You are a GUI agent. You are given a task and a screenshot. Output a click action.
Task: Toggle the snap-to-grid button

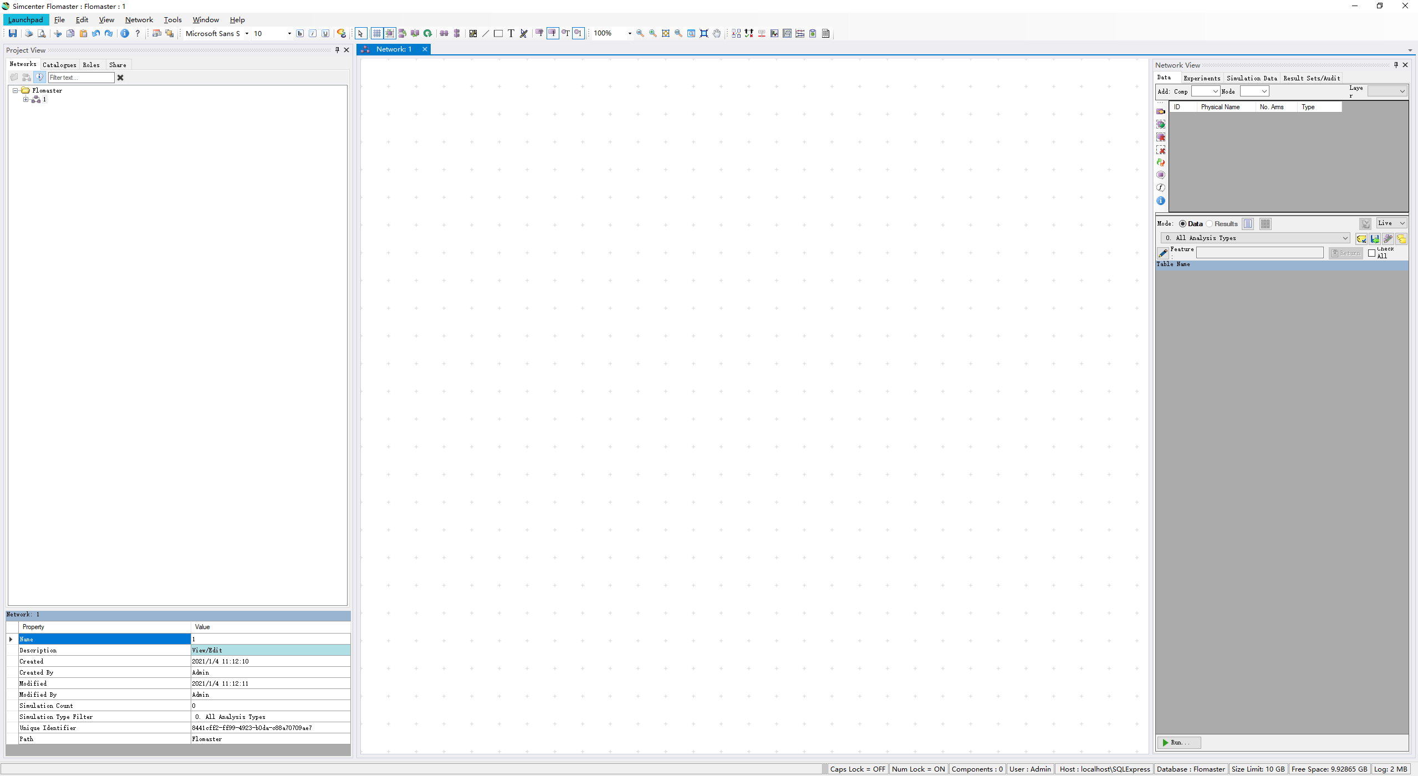tap(390, 33)
